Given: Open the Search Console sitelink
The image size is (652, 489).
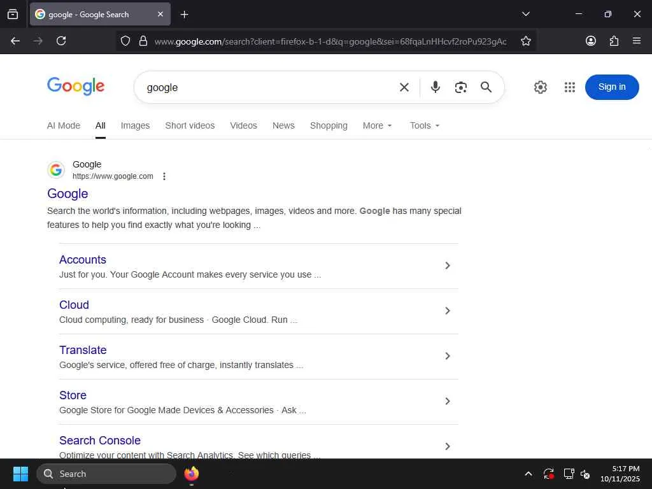Looking at the screenshot, I should click(100, 441).
